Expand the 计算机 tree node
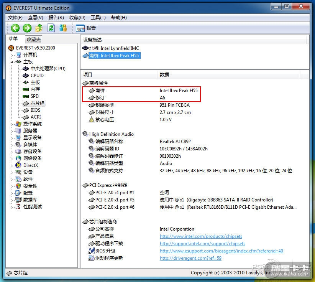The width and height of the screenshot is (315, 282). [11, 55]
